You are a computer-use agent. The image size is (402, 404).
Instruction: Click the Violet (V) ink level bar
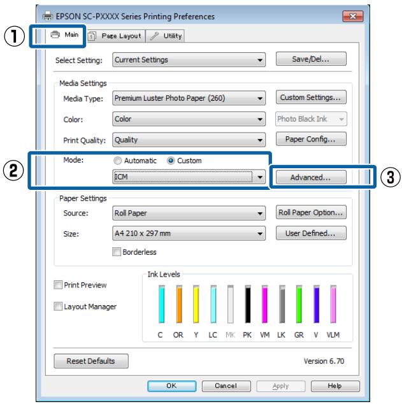(x=317, y=304)
